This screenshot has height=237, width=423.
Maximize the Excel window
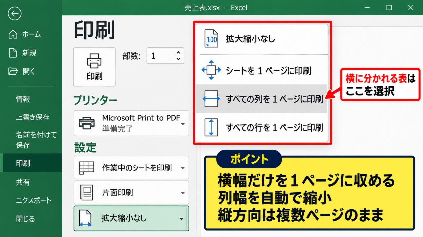pyautogui.click(x=389, y=7)
